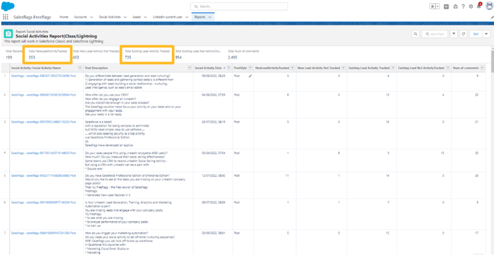Open the Salesflags post link in row 6
Viewport: 494px width, 257px height.
coord(43,202)
